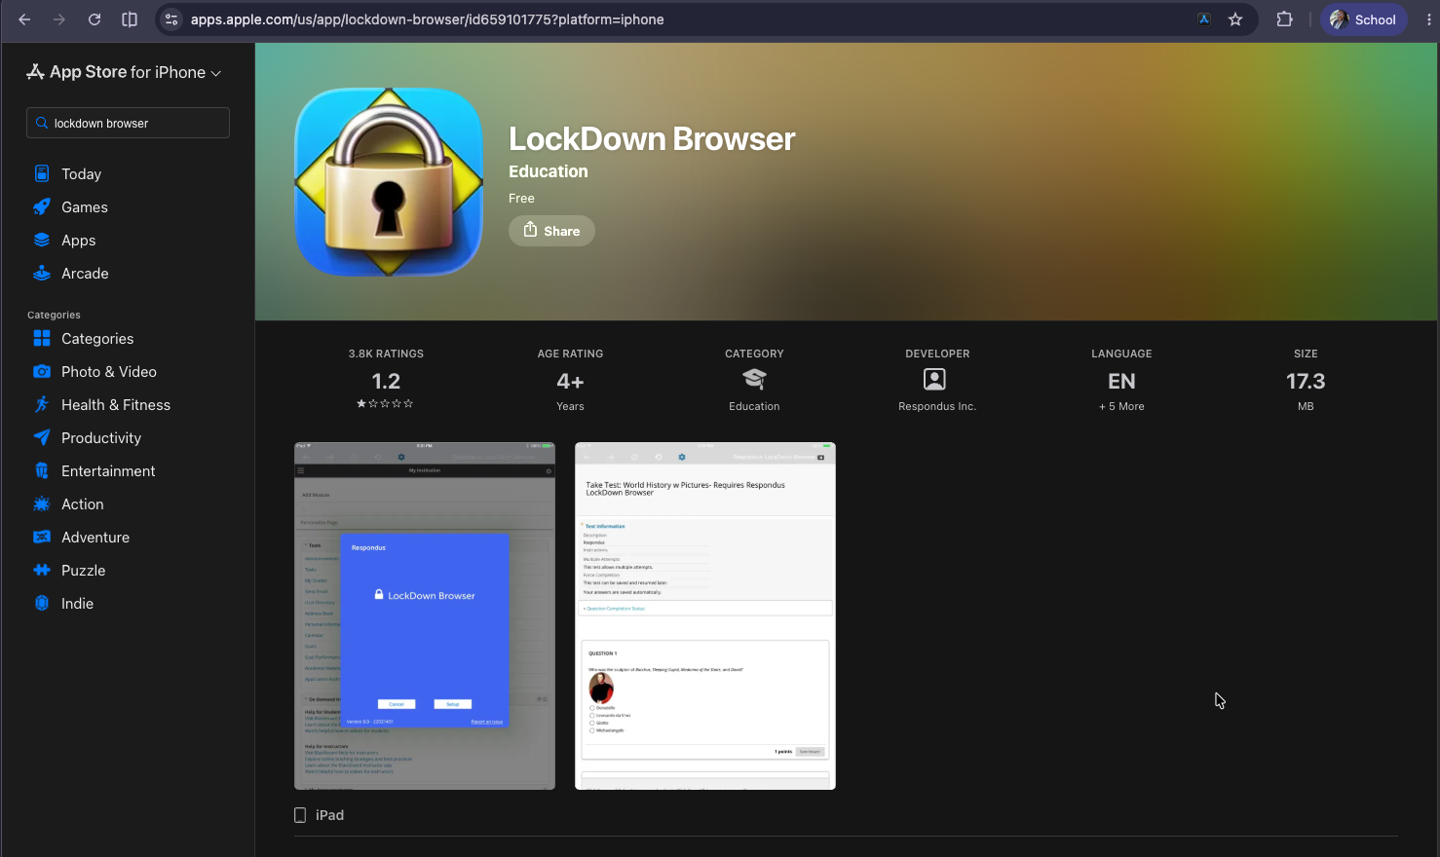Click the Photo & Video camera icon
This screenshot has height=857, width=1440.
pyautogui.click(x=42, y=371)
